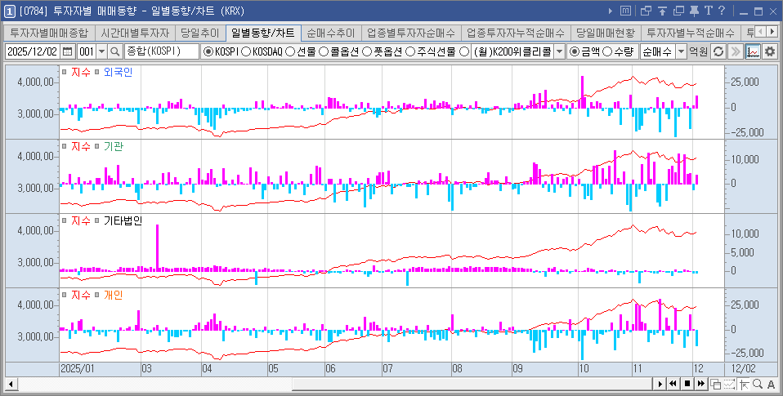This screenshot has width=783, height=396.
Task: Pin the window with the pushpin icon
Action: [x=694, y=11]
